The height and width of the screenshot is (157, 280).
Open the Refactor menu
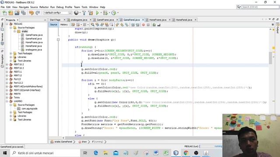tap(44, 7)
